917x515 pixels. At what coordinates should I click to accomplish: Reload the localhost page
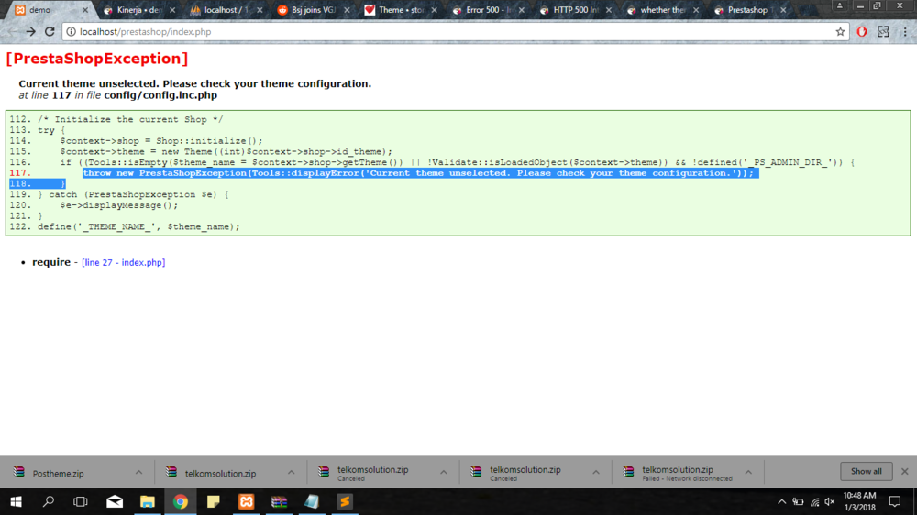click(x=50, y=31)
